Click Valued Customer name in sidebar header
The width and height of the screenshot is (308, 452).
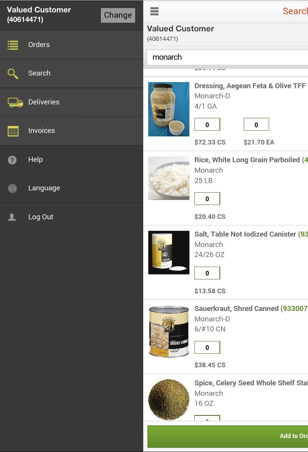pos(39,10)
